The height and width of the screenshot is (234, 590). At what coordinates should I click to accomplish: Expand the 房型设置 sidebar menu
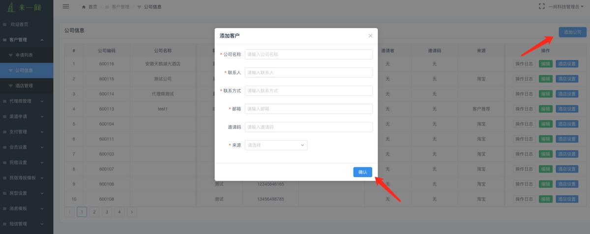click(27, 193)
